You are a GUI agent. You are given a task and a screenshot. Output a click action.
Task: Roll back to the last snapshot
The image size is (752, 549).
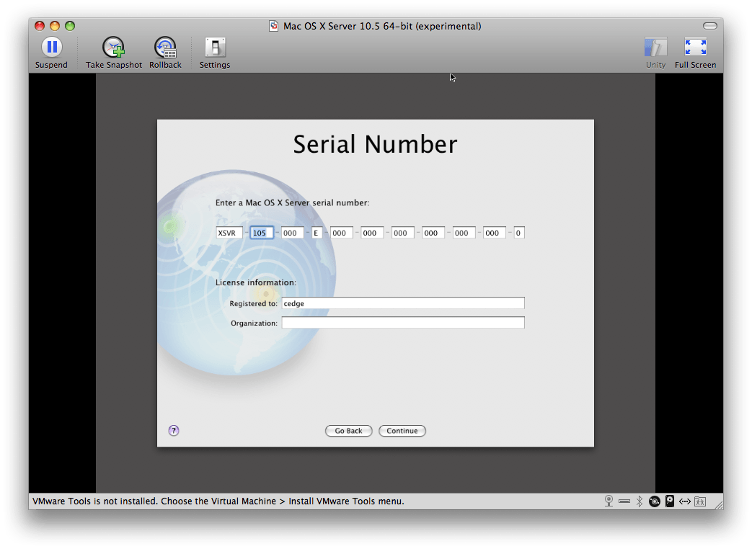click(165, 53)
